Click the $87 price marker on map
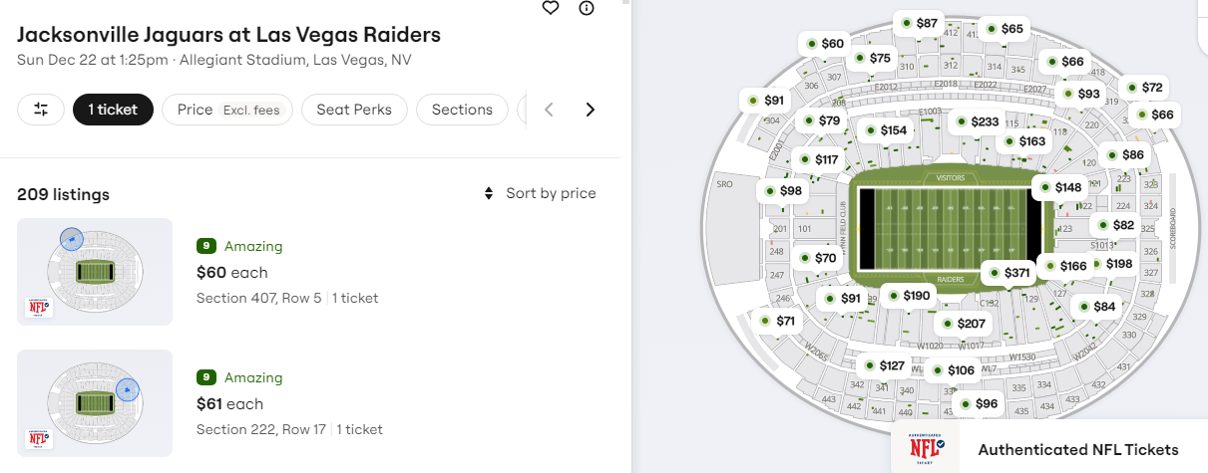 click(918, 23)
